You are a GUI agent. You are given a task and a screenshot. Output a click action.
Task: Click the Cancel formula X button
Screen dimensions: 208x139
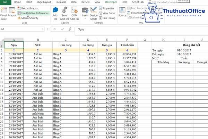click(54, 29)
